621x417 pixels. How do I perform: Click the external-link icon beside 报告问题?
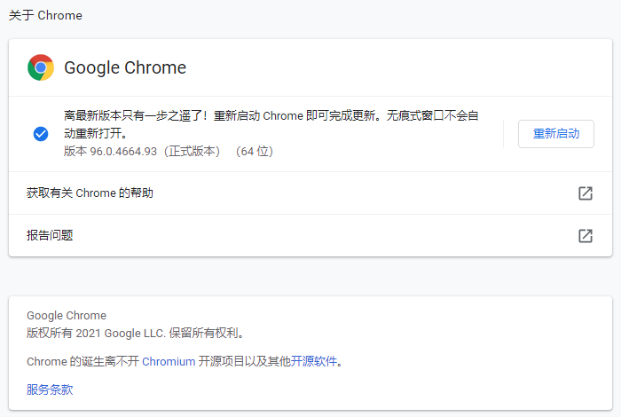tap(585, 235)
